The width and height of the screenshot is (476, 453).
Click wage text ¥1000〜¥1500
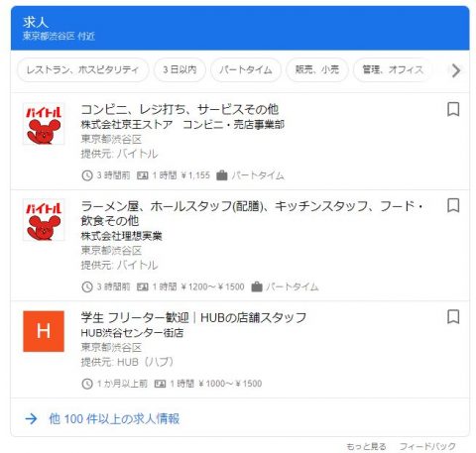230,384
